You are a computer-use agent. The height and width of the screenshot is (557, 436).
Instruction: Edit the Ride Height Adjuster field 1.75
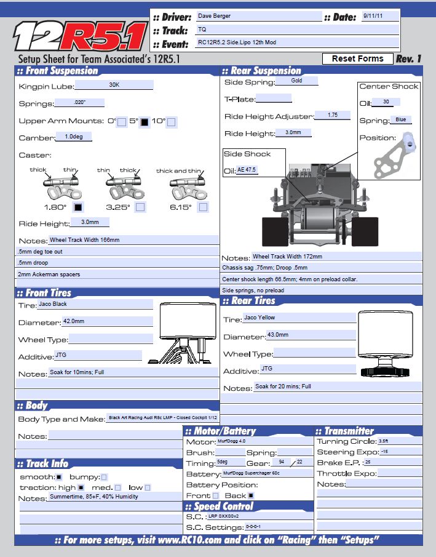click(x=333, y=115)
